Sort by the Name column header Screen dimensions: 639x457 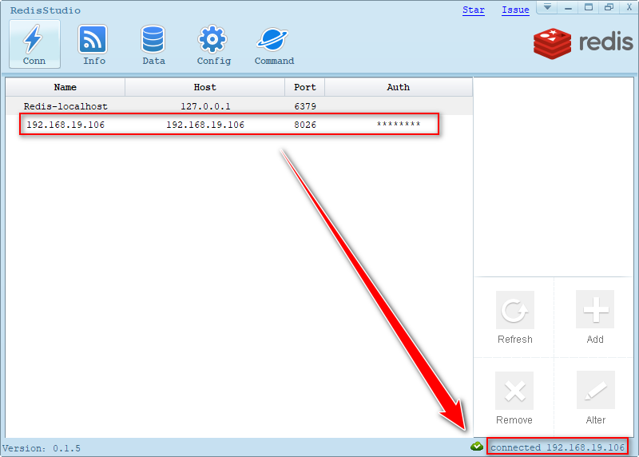(65, 87)
